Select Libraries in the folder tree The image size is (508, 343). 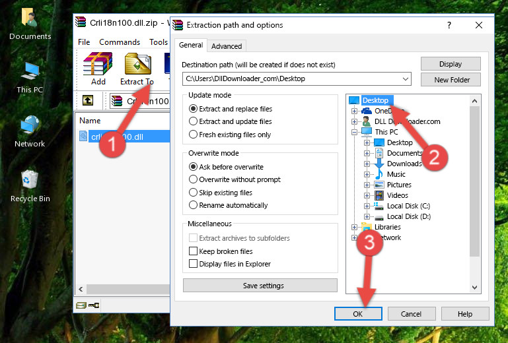click(x=381, y=227)
